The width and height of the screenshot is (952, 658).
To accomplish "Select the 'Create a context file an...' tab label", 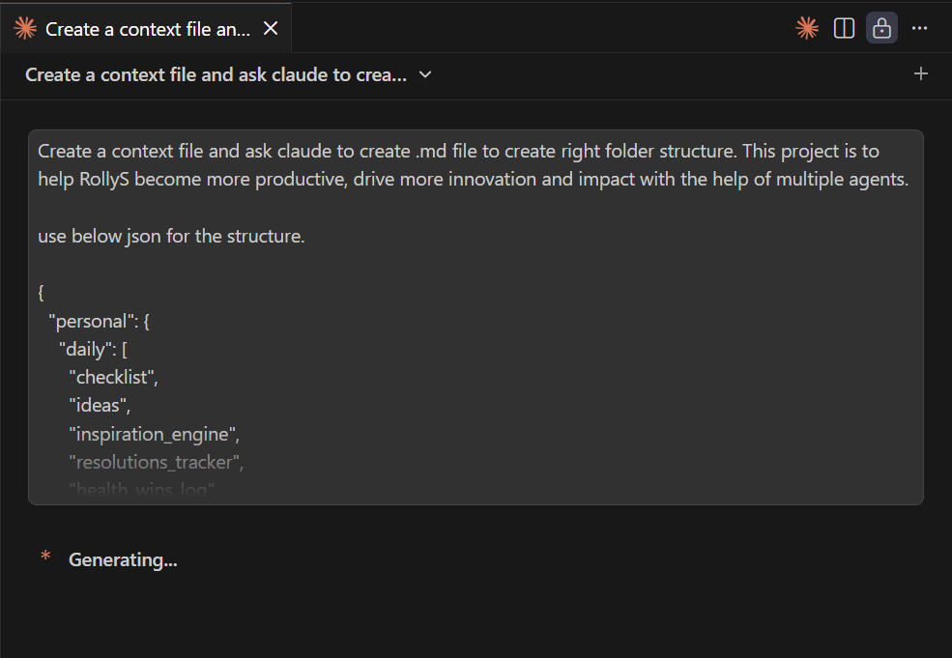I will click(148, 29).
